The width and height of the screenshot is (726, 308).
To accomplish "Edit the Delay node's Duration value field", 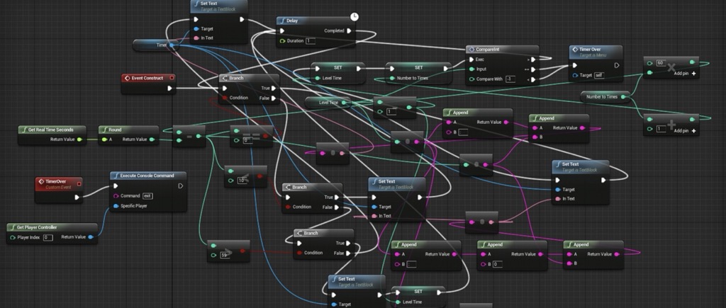I will click(311, 41).
